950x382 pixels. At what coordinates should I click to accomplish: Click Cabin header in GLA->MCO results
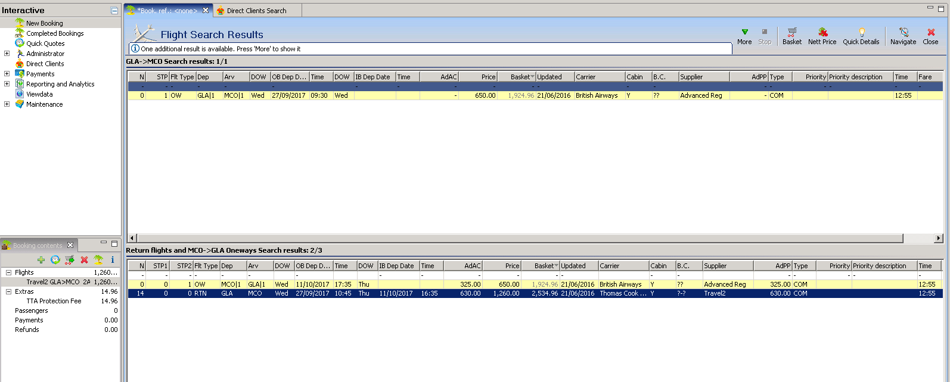pos(638,77)
